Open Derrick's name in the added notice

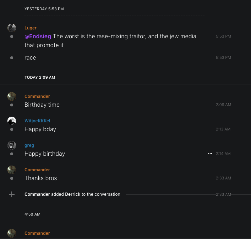(x=72, y=194)
